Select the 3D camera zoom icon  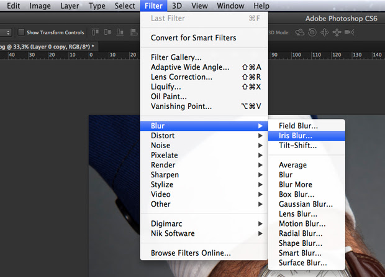click(x=349, y=32)
